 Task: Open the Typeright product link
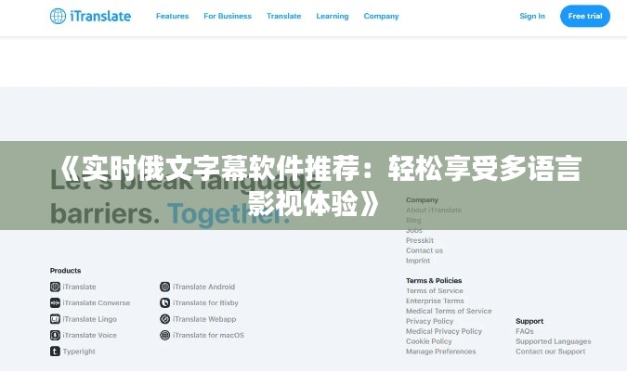[x=79, y=352]
